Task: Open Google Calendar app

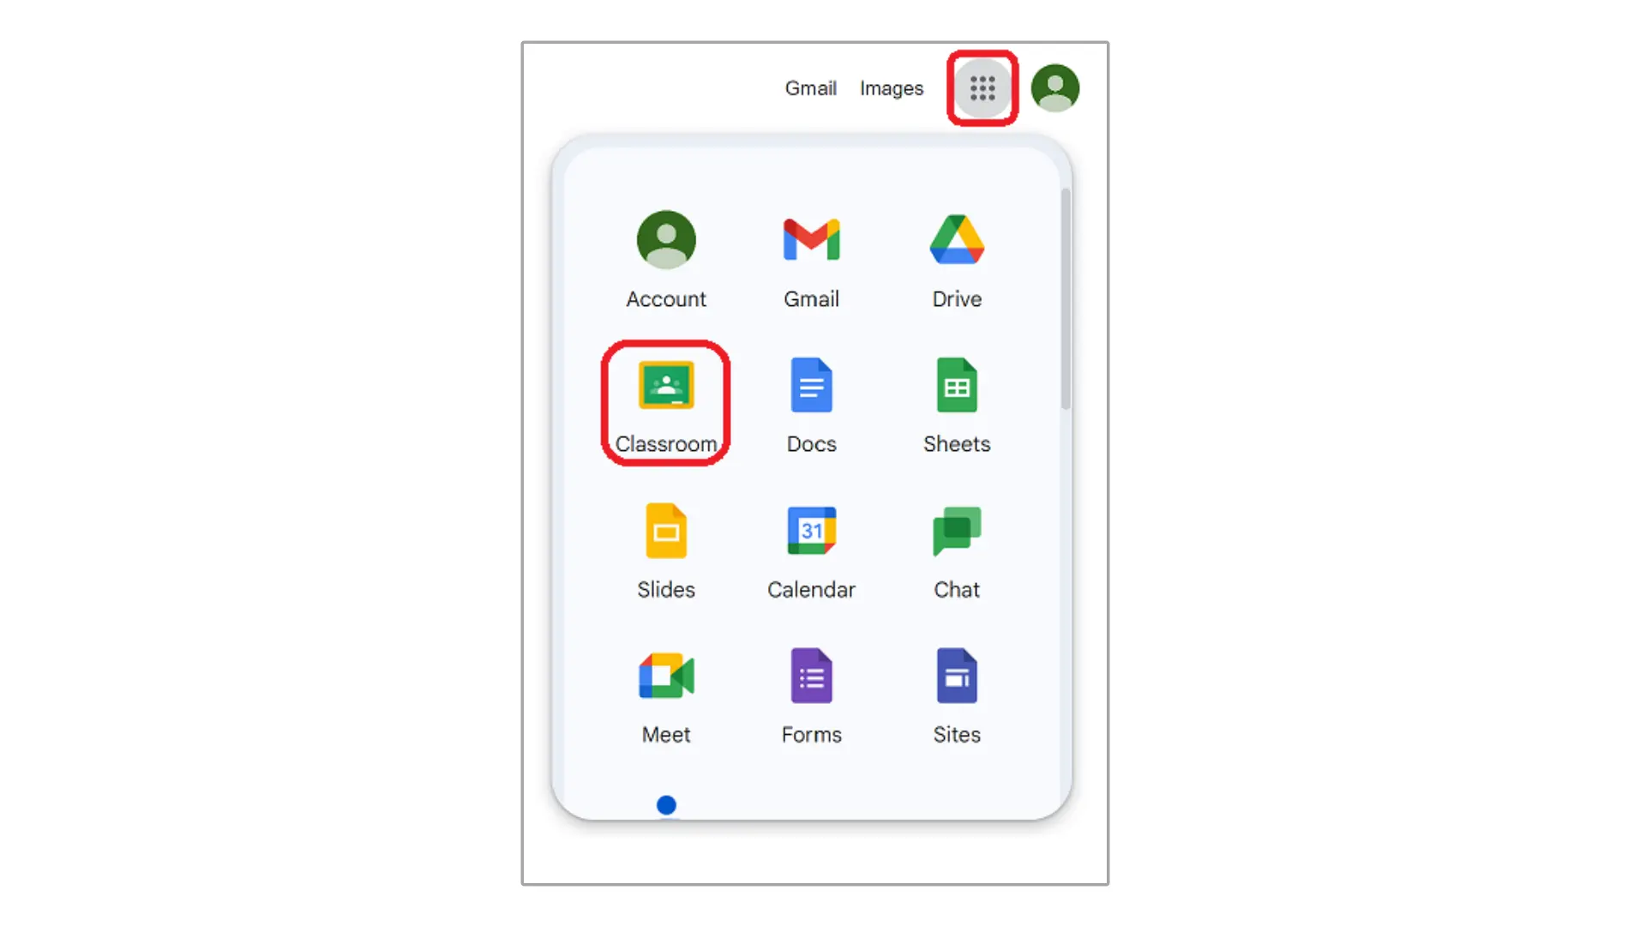Action: 811,531
